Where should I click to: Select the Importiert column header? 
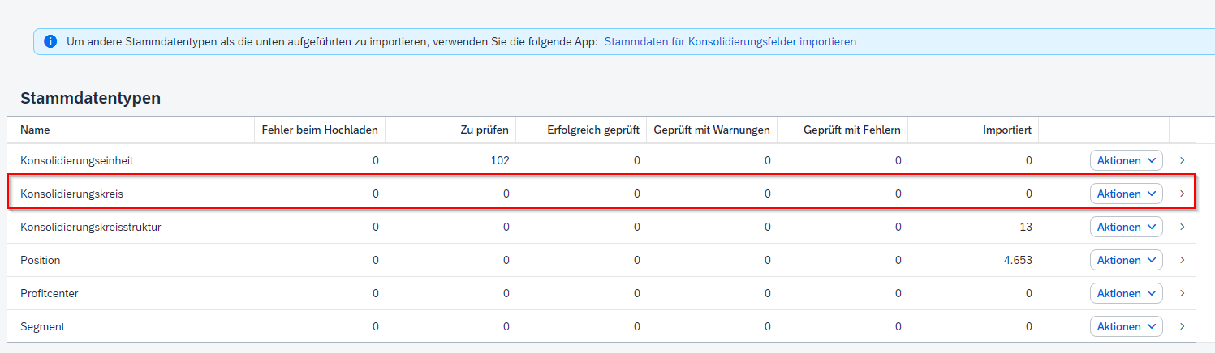pyautogui.click(x=1006, y=130)
